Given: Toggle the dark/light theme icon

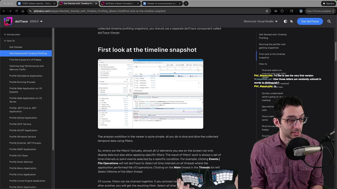Looking at the screenshot, I should (x=285, y=21).
